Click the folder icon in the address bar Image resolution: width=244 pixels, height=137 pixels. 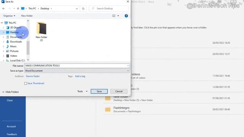(23, 8)
